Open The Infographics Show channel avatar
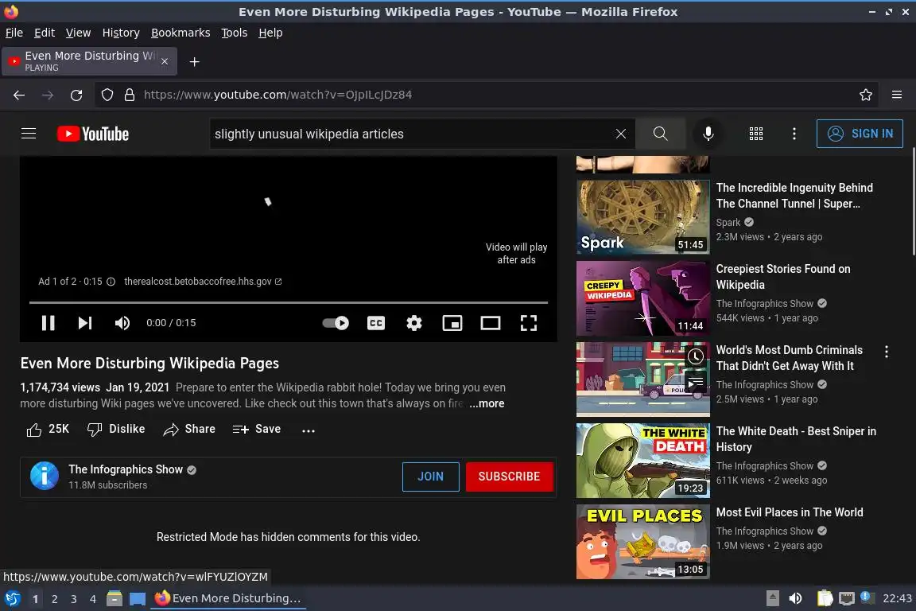 45,476
